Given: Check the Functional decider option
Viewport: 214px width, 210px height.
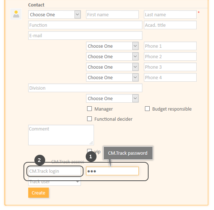Looking at the screenshot, I should (x=89, y=119).
